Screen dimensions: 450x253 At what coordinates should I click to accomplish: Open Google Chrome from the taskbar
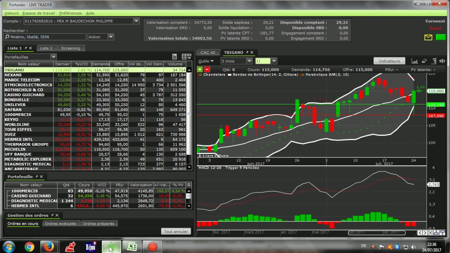29,247
